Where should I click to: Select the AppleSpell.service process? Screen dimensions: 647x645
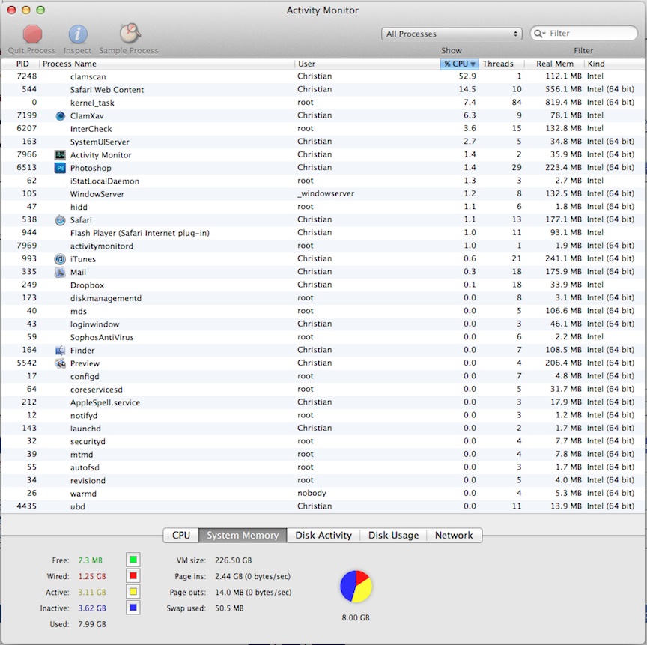(323, 402)
